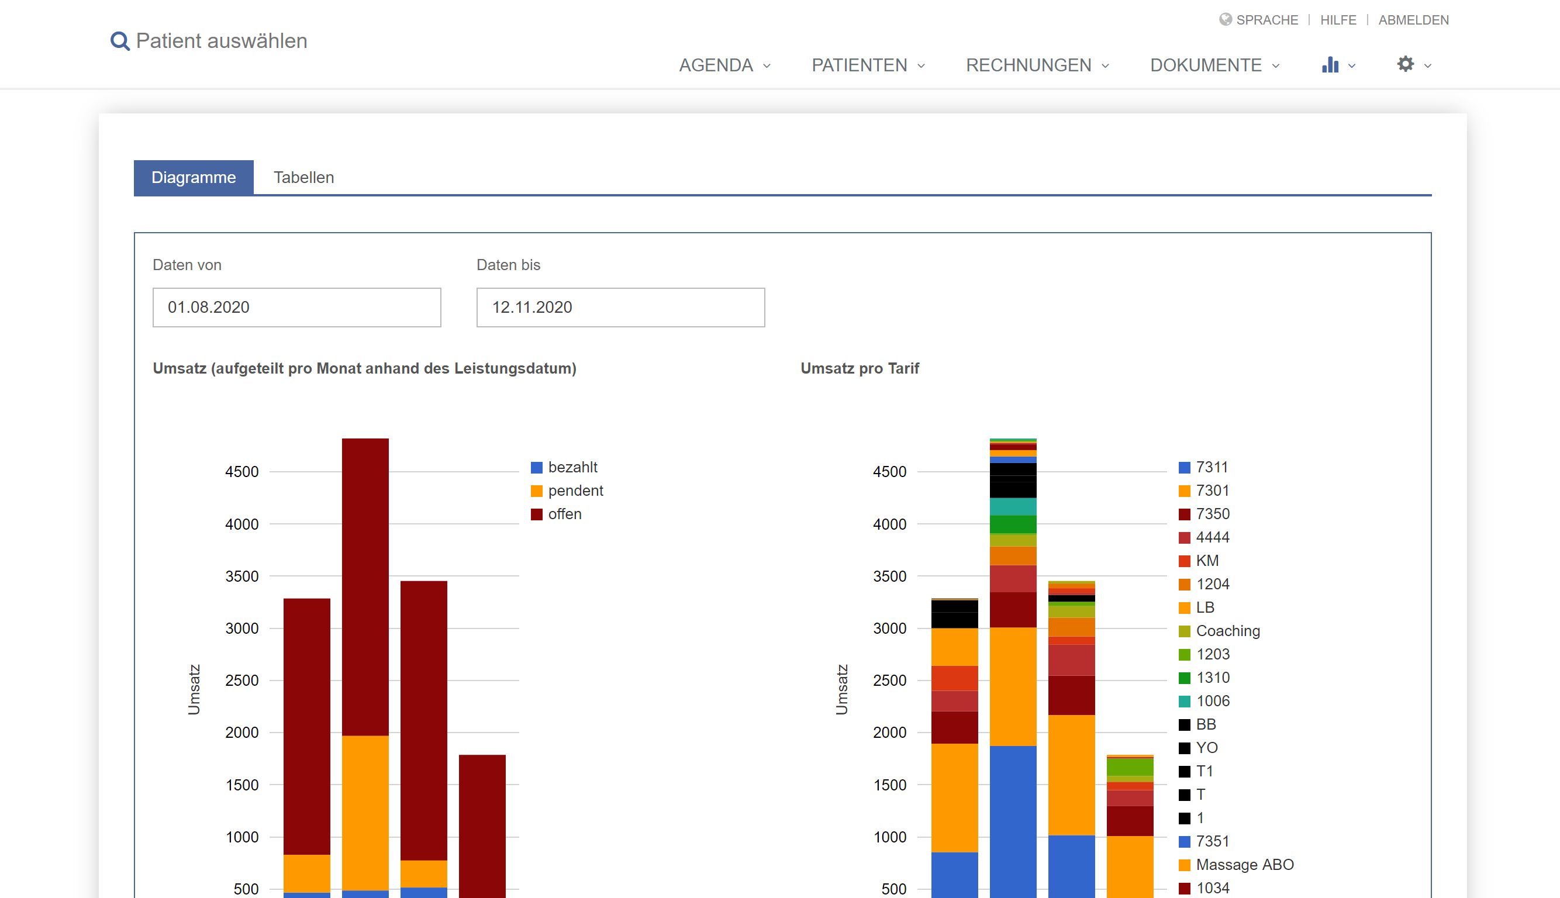
Task: Click the Patient auswählen search field
Action: (222, 41)
